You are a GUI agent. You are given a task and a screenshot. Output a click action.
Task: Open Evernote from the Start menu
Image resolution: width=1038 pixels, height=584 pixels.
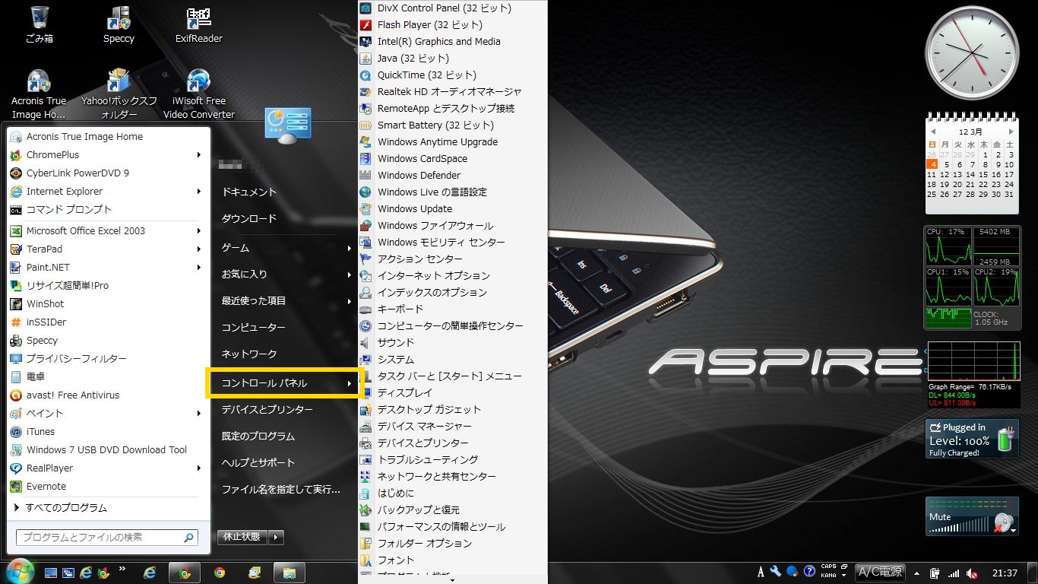[108, 486]
